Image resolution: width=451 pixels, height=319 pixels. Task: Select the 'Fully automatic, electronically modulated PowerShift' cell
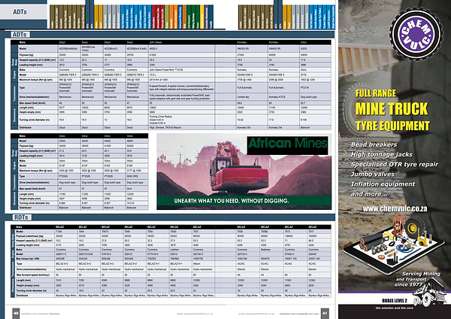(181, 97)
